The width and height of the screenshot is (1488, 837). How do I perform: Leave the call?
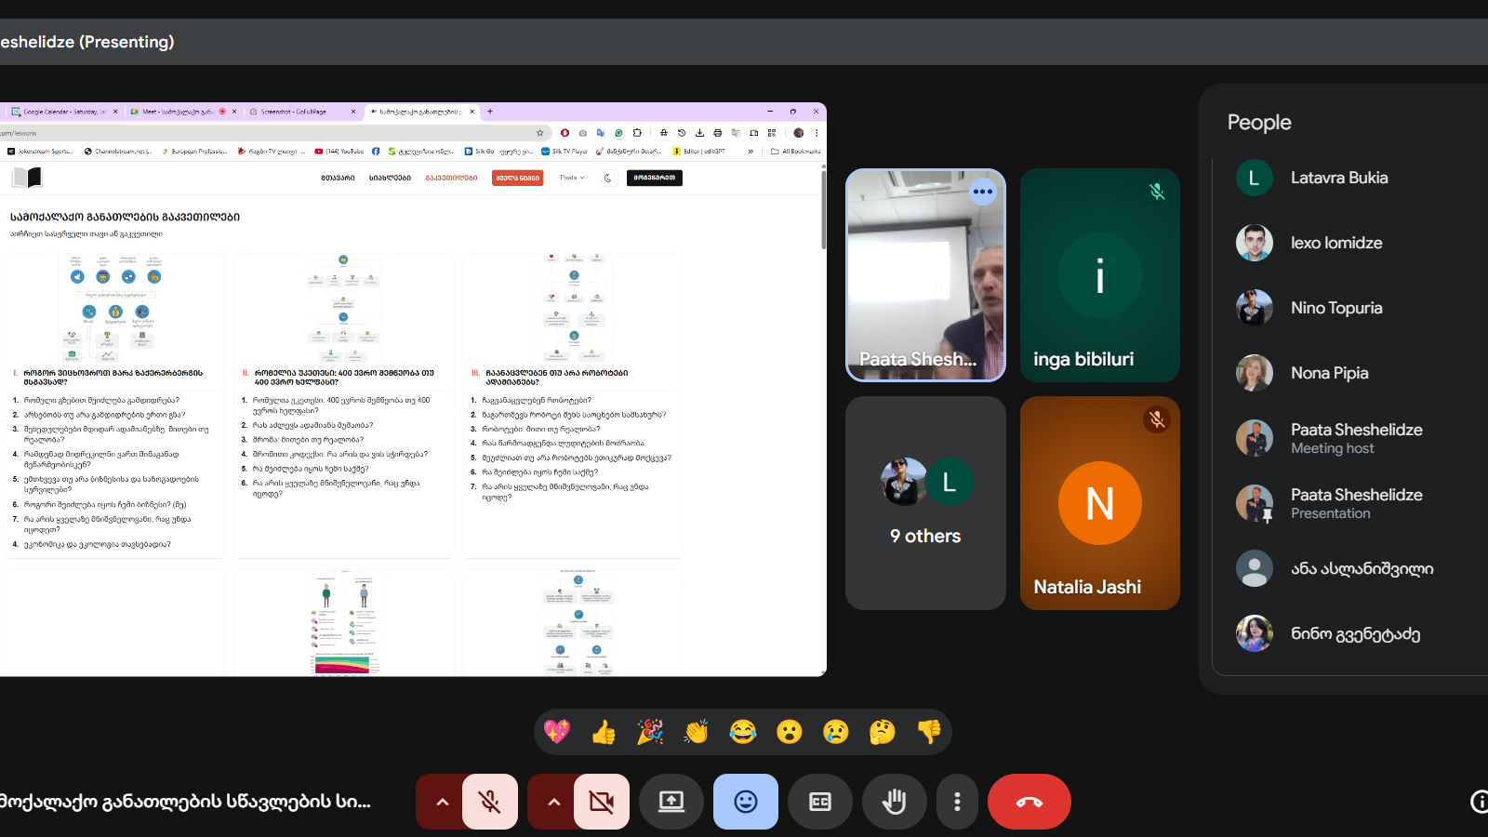[1029, 802]
